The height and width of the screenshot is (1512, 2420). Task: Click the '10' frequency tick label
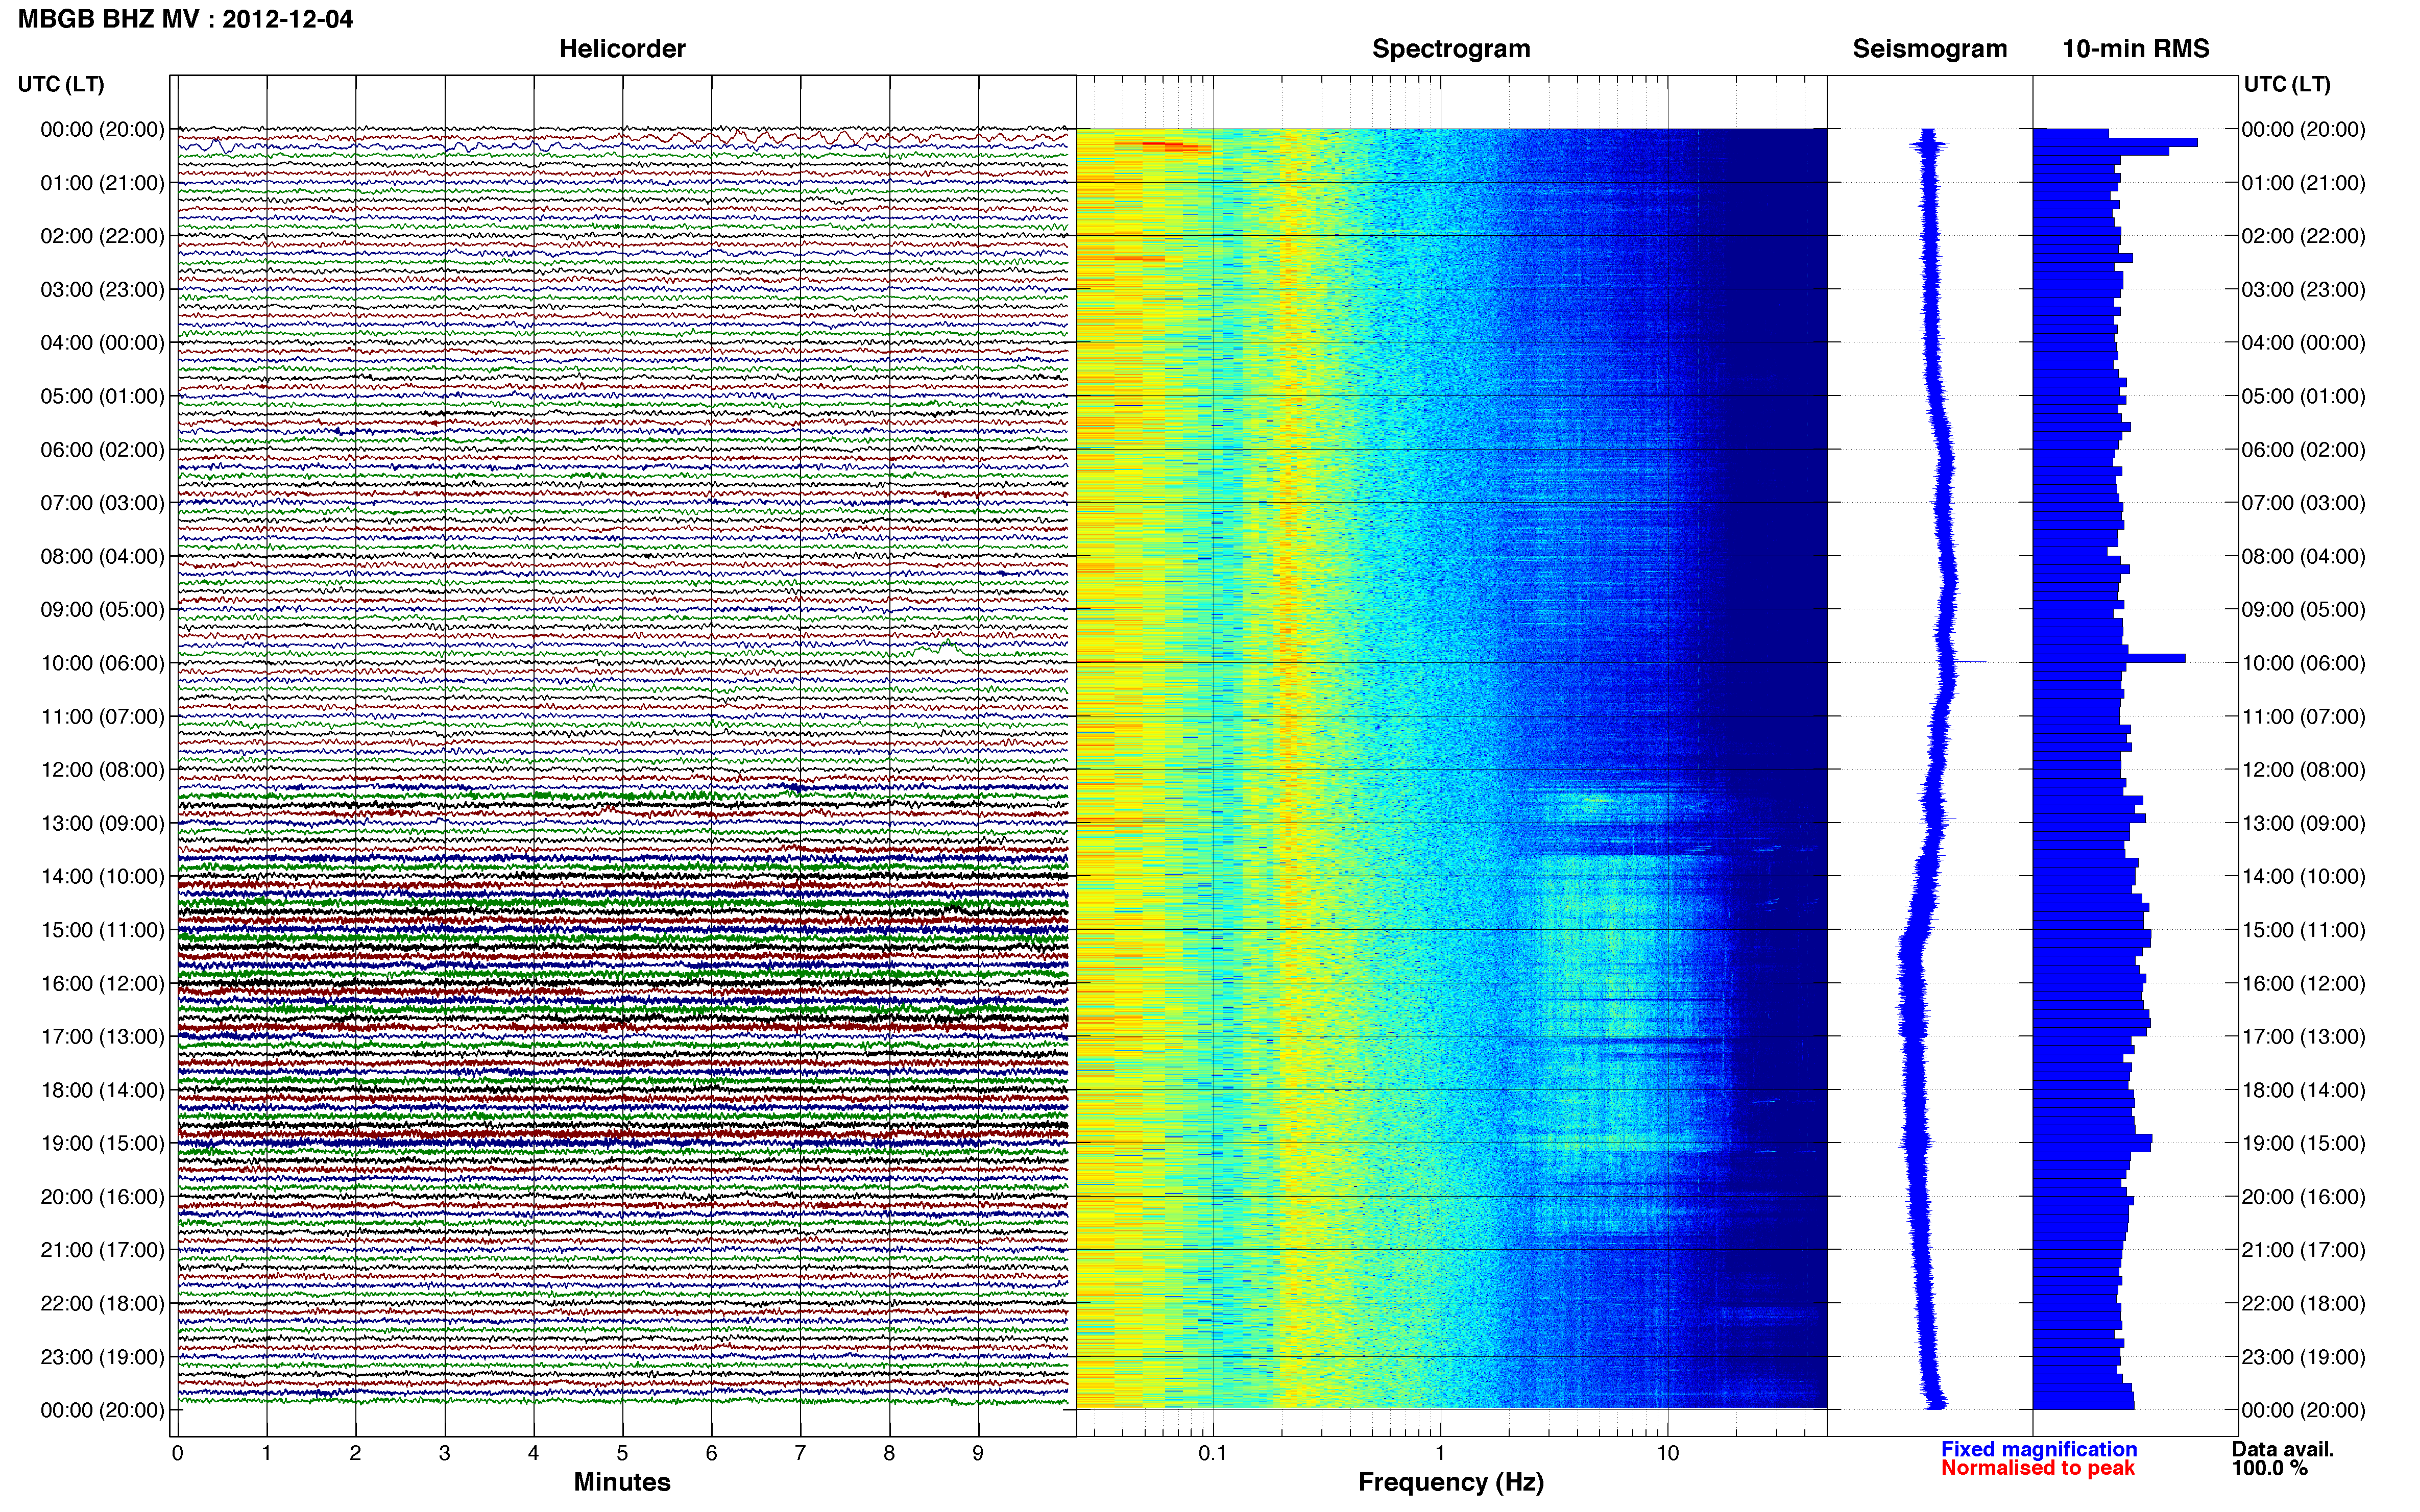(x=1667, y=1453)
